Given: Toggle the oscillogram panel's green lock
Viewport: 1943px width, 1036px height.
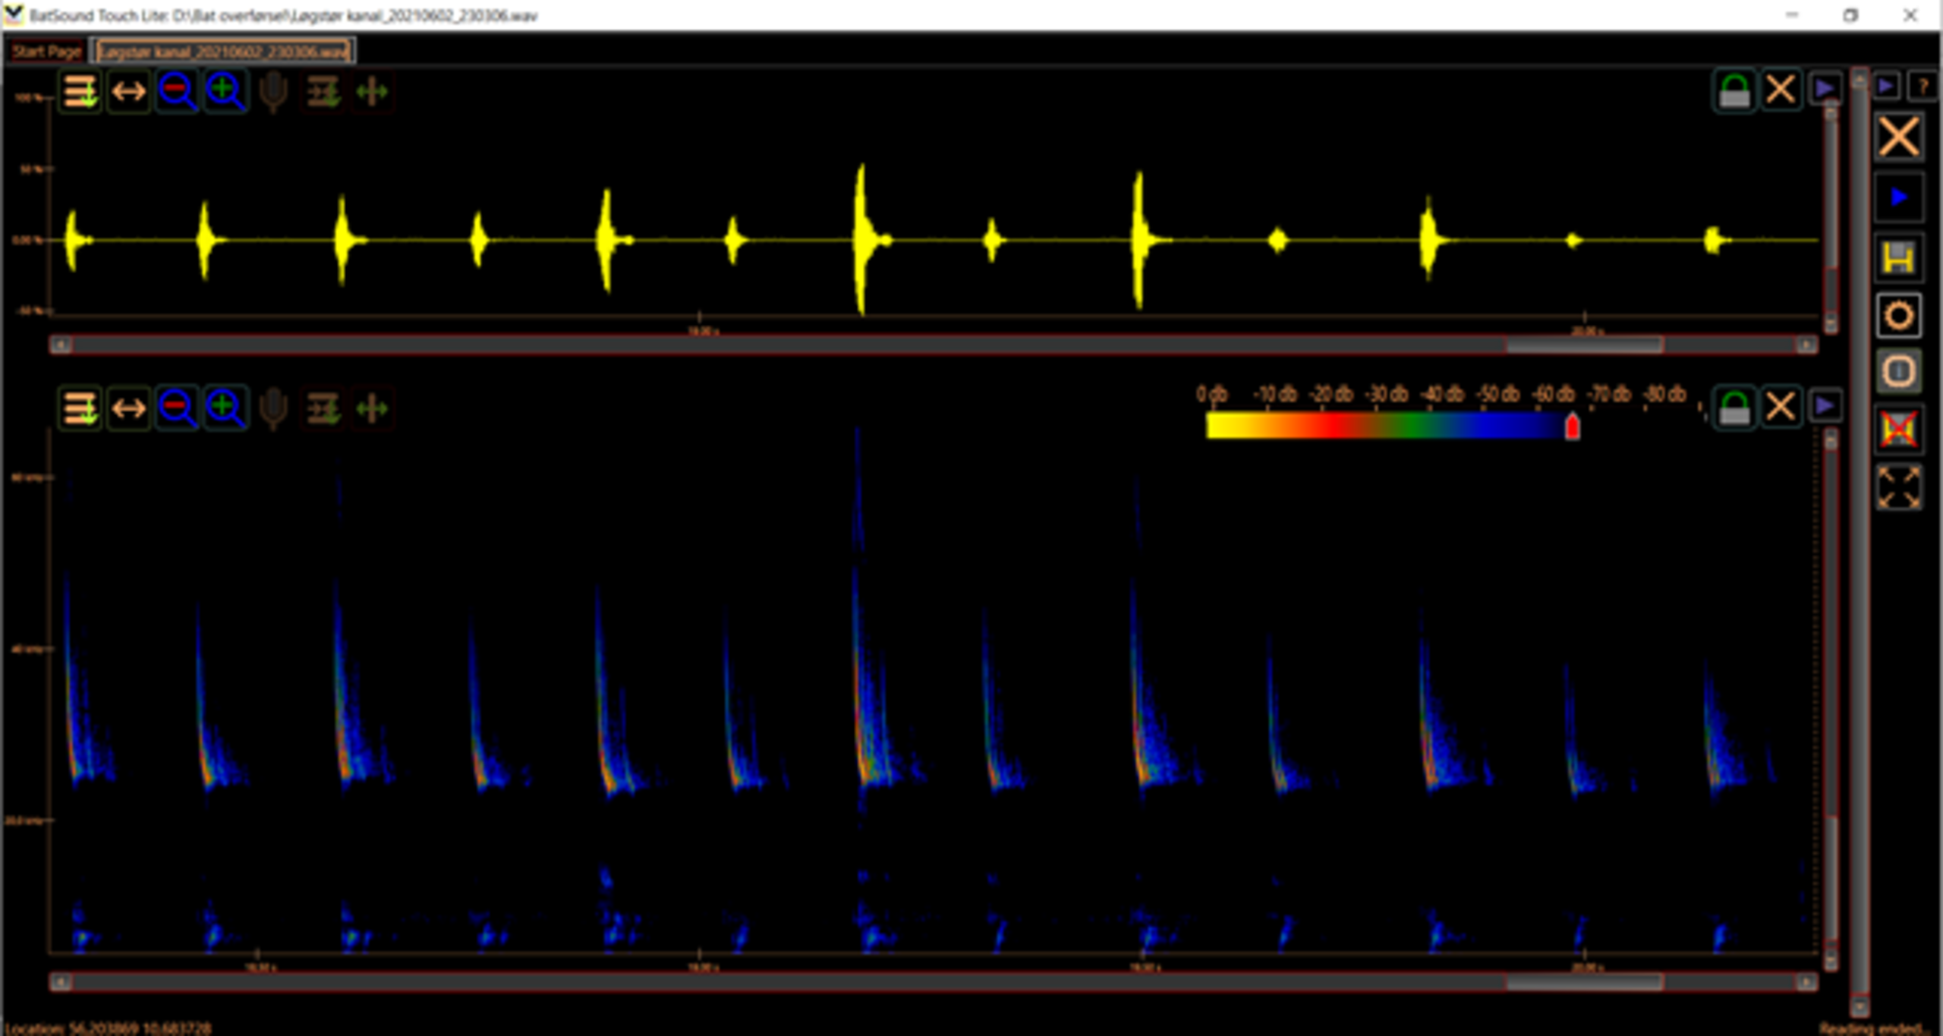Looking at the screenshot, I should [x=1734, y=91].
